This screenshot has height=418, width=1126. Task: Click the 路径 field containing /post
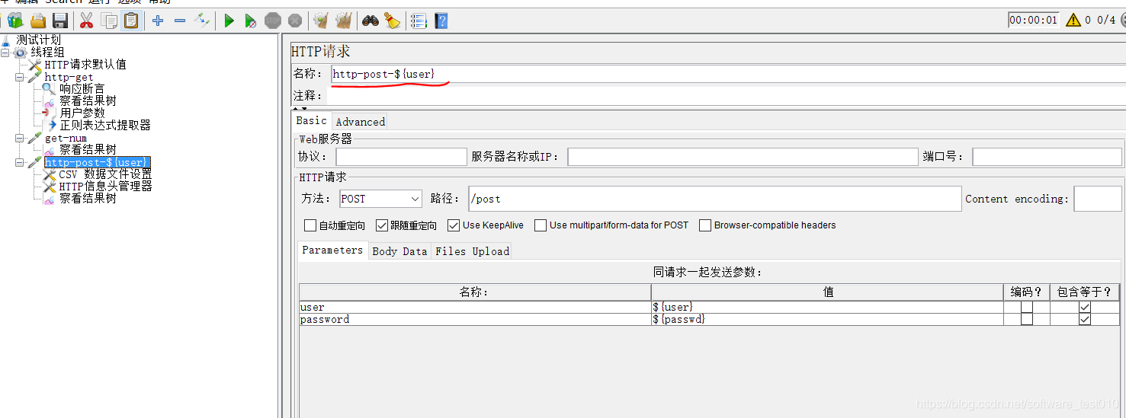point(715,199)
